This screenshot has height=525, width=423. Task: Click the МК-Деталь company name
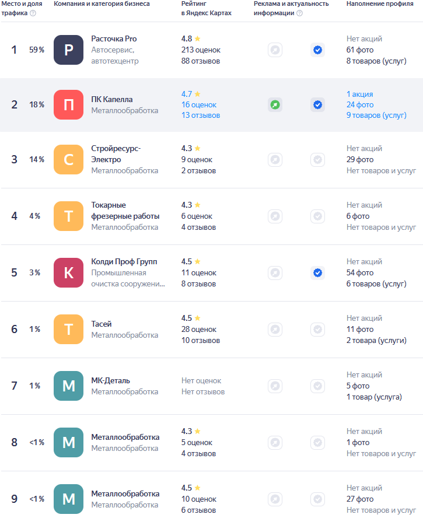[110, 381]
